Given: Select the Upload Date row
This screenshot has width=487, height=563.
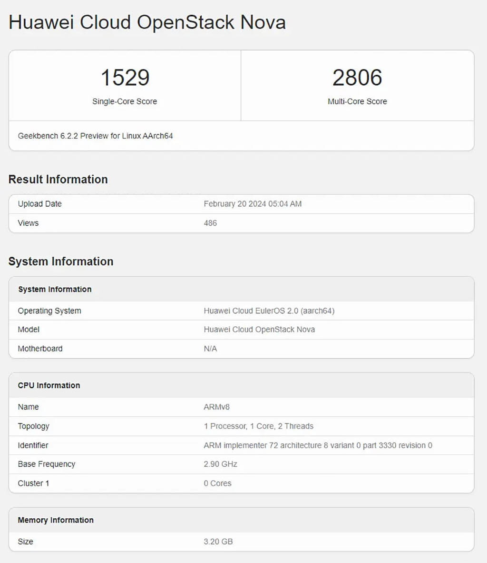Looking at the screenshot, I should point(40,204).
